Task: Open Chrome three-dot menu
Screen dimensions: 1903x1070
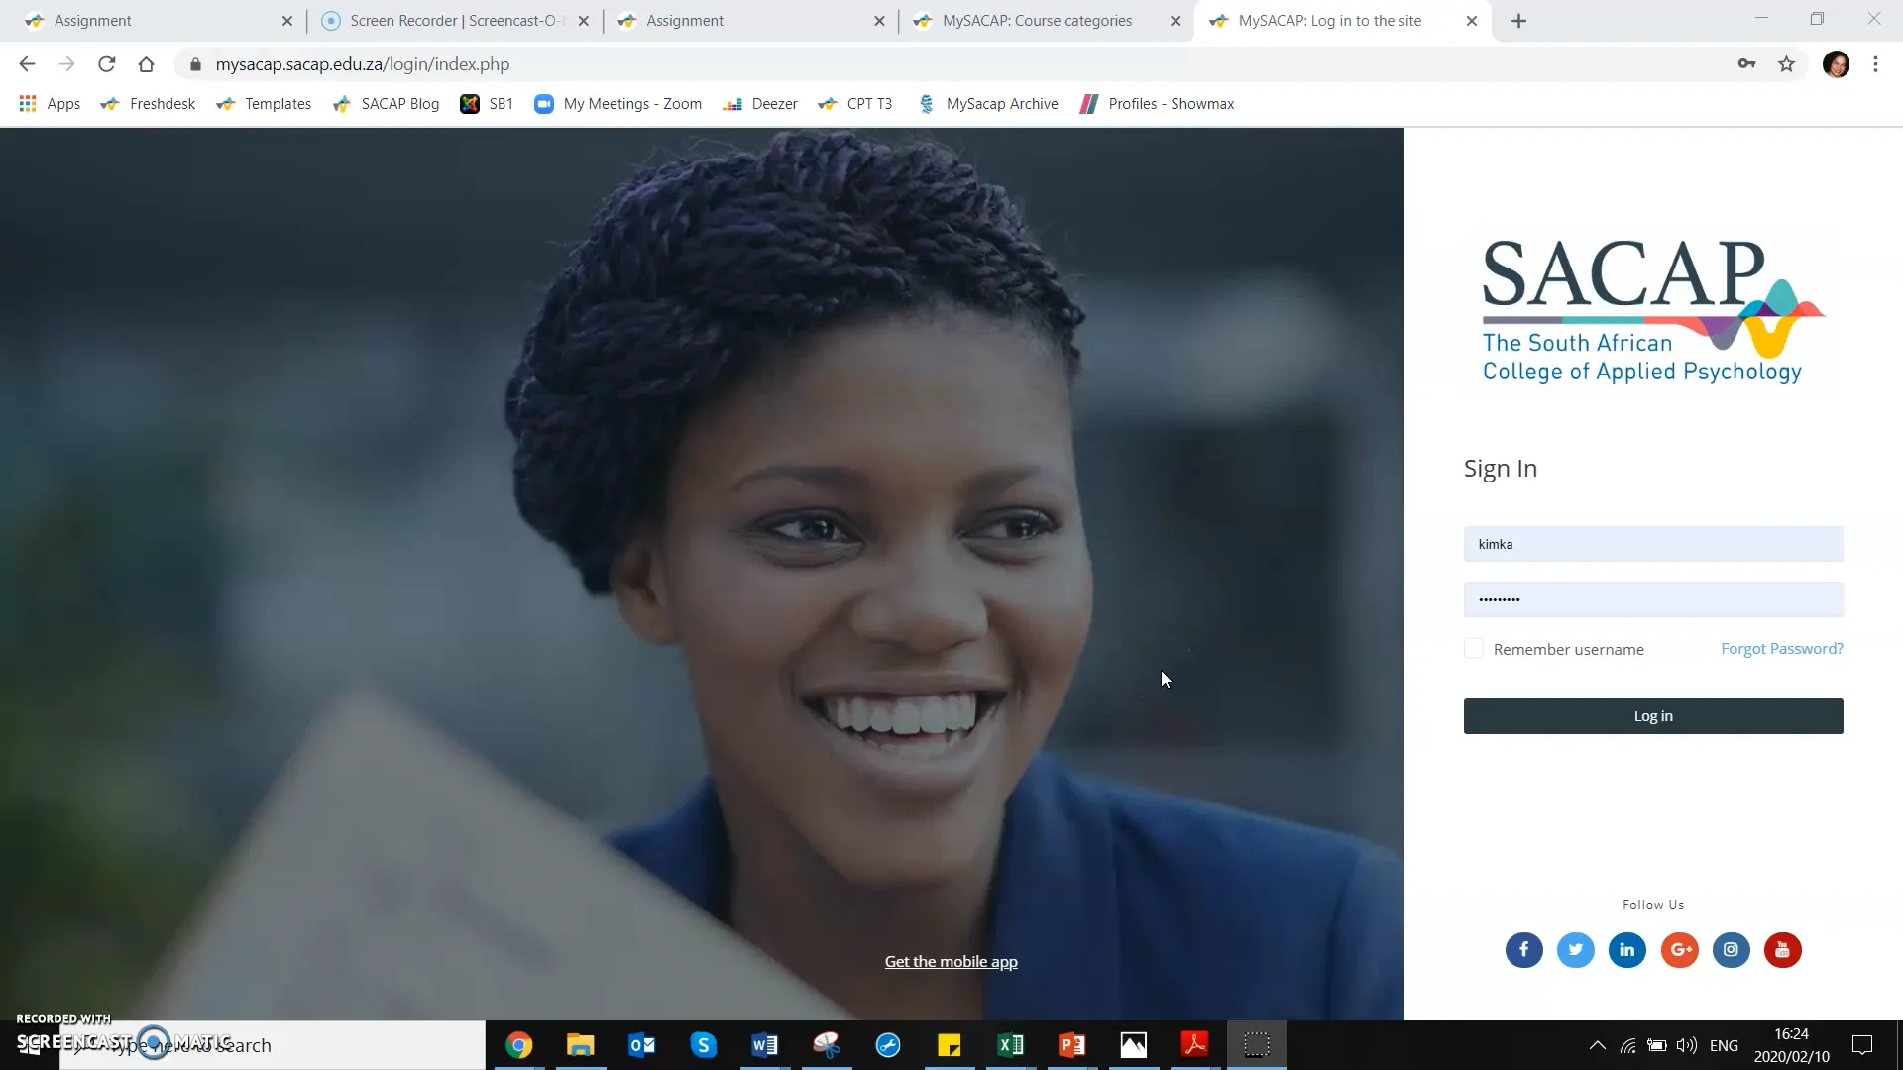Action: click(1875, 64)
